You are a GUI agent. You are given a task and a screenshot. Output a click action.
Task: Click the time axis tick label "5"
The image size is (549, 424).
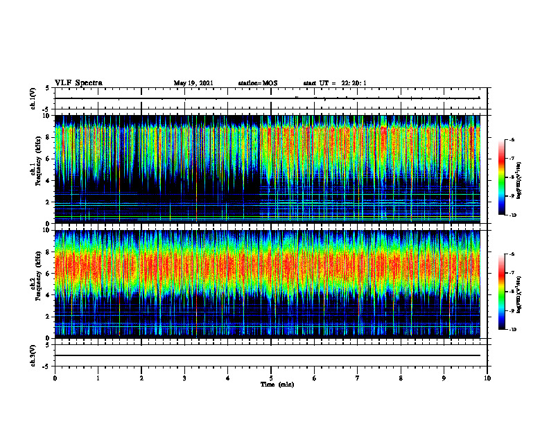pyautogui.click(x=271, y=378)
